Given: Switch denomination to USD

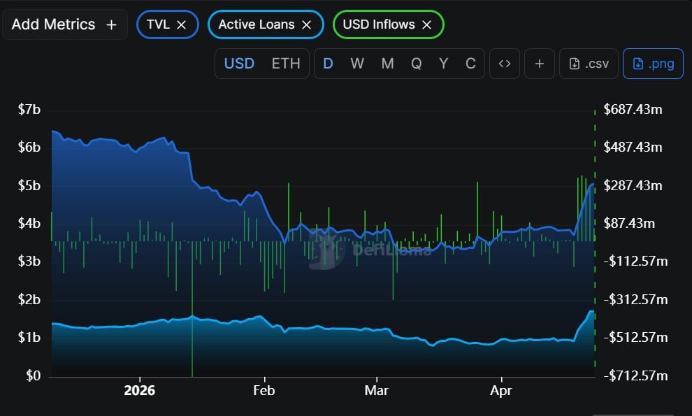Looking at the screenshot, I should [x=239, y=64].
